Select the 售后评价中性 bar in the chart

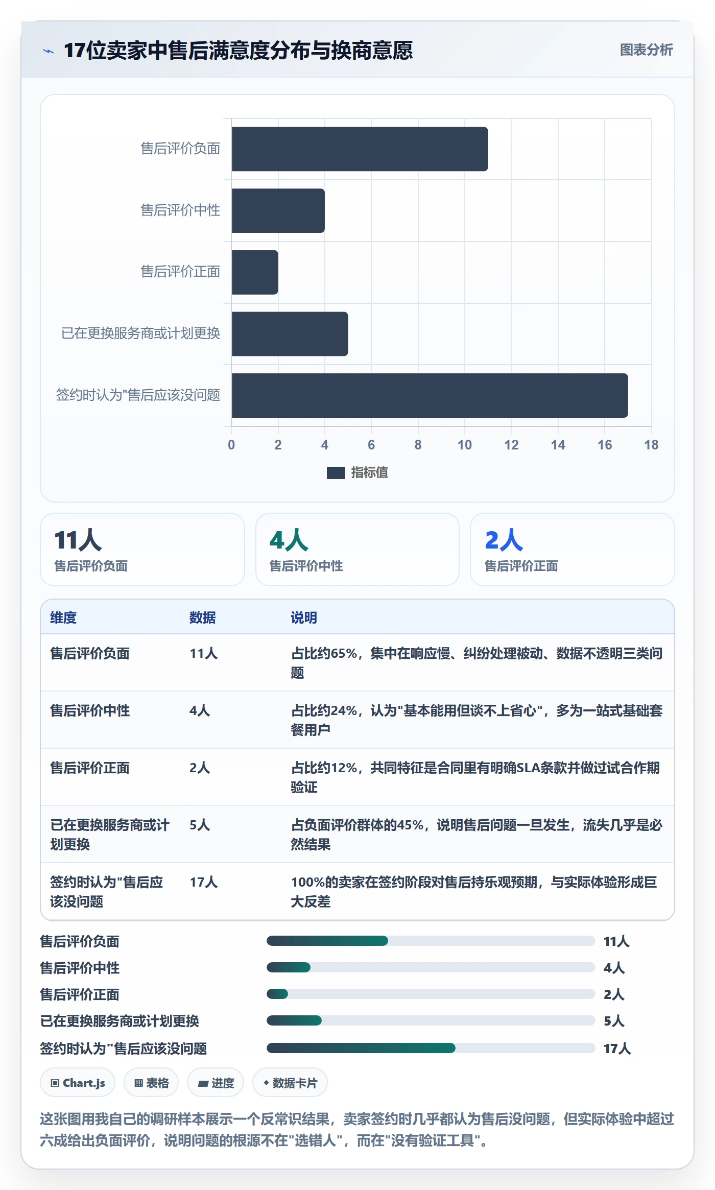click(278, 210)
